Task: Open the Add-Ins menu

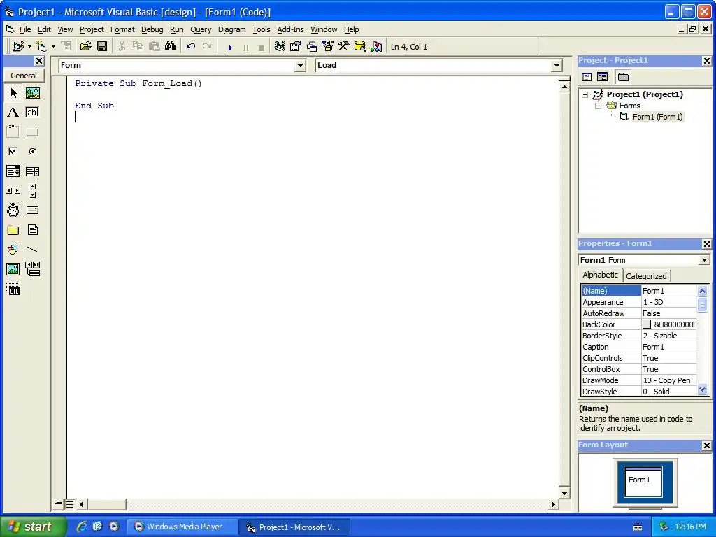Action: pos(290,29)
